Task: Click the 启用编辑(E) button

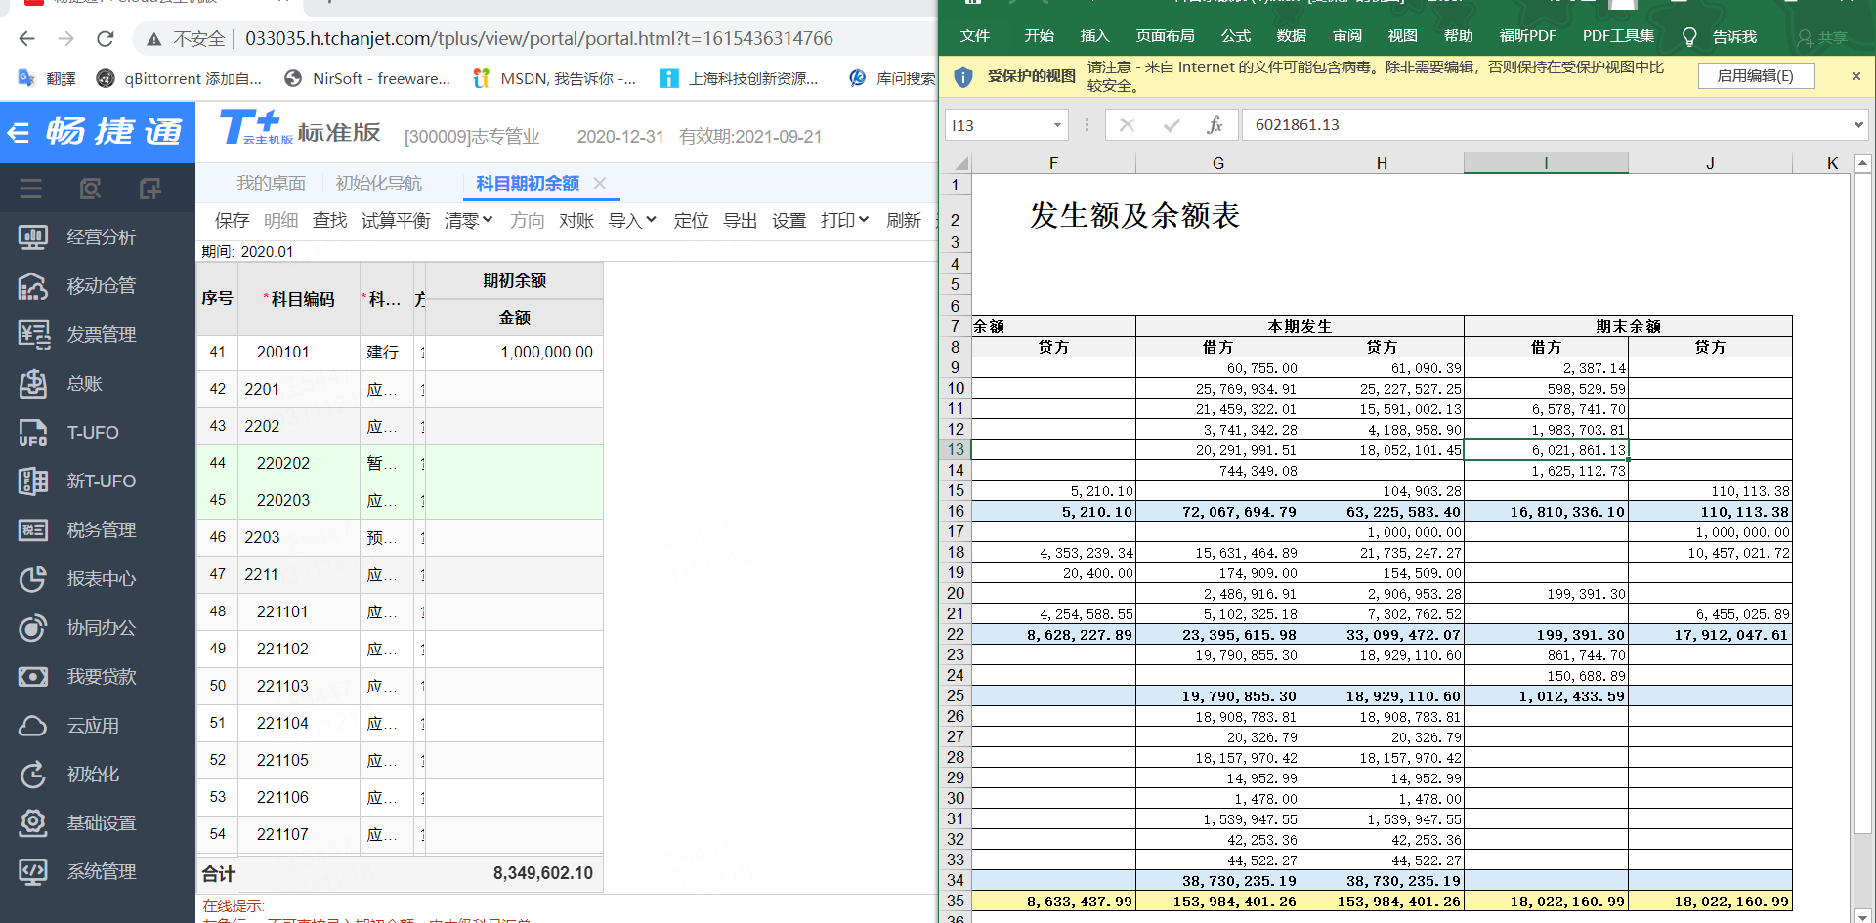Action: 1756,76
